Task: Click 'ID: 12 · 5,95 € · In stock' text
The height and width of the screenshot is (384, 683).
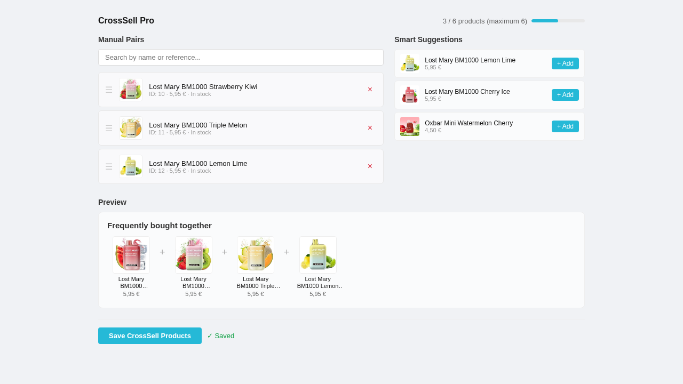Action: (x=180, y=171)
